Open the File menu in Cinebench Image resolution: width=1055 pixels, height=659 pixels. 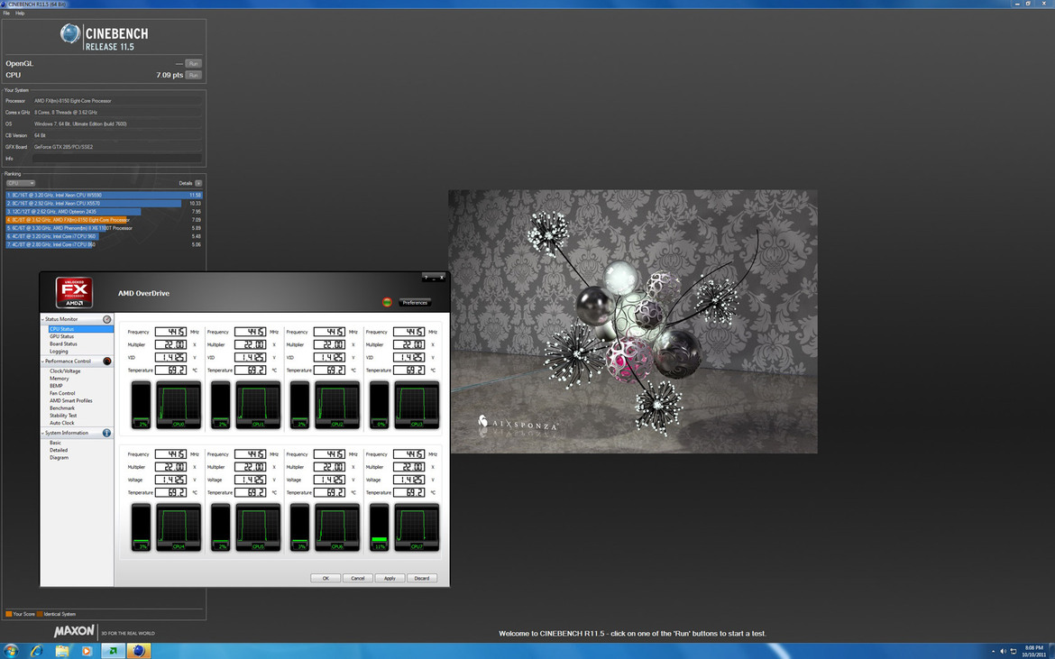click(6, 13)
